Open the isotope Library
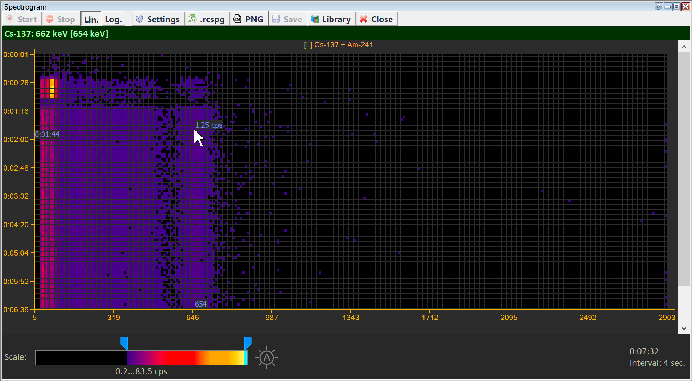The image size is (692, 381). [331, 19]
